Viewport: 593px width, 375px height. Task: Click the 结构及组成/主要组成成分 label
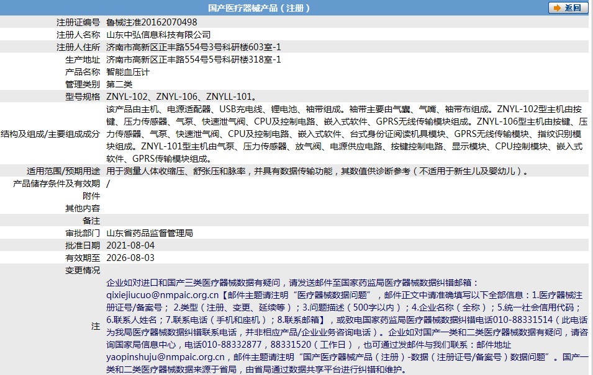(x=50, y=134)
